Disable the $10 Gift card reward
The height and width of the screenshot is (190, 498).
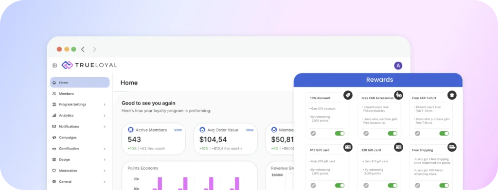pyautogui.click(x=339, y=186)
